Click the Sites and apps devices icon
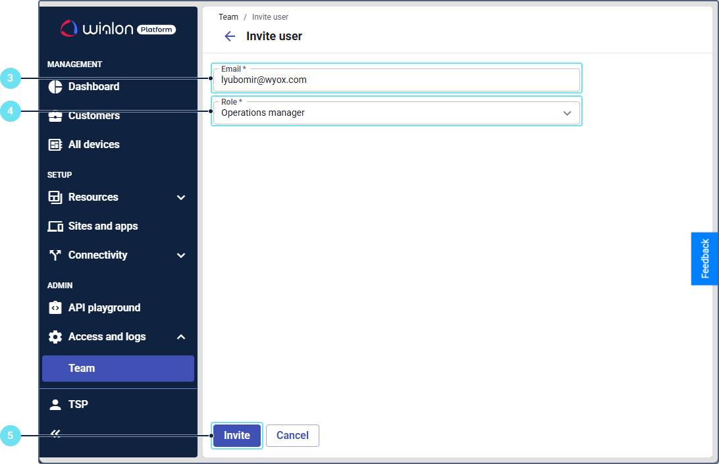This screenshot has width=719, height=464. coord(55,226)
